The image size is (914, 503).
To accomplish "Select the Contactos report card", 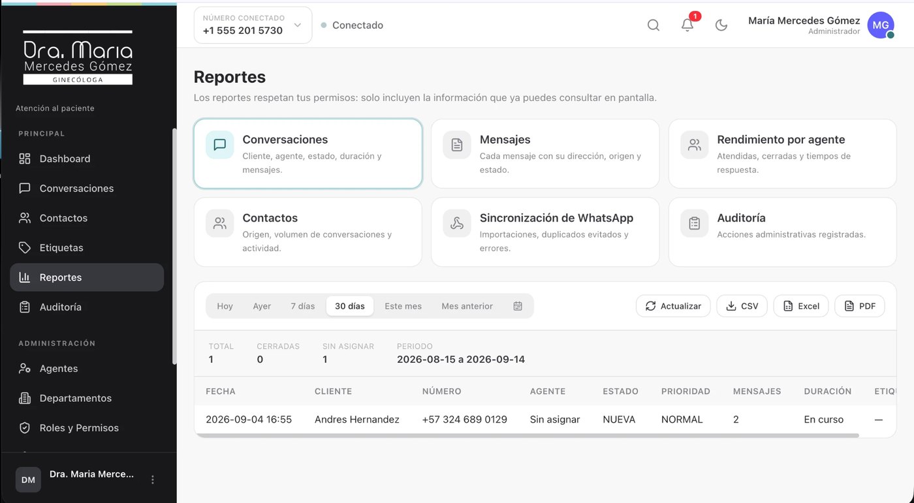I will (308, 232).
